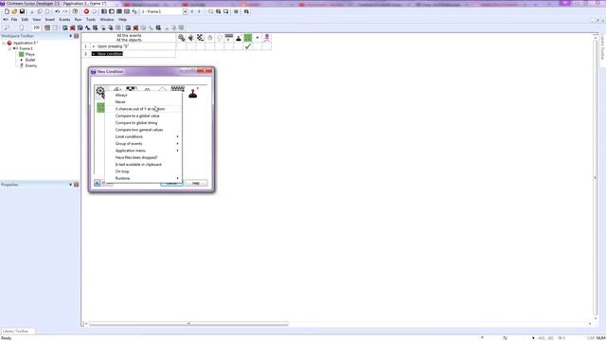Select event line Upon pressing "S"
The height and width of the screenshot is (341, 606).
pos(113,46)
